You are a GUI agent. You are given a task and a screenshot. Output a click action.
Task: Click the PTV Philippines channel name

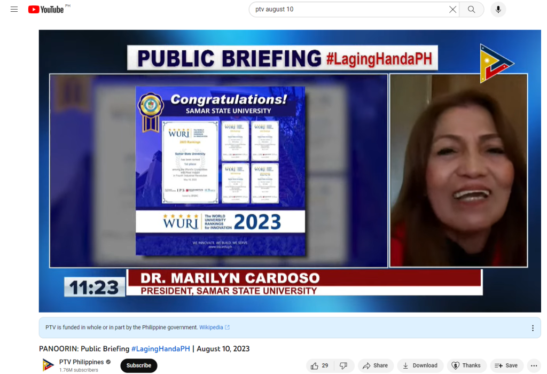tap(82, 362)
